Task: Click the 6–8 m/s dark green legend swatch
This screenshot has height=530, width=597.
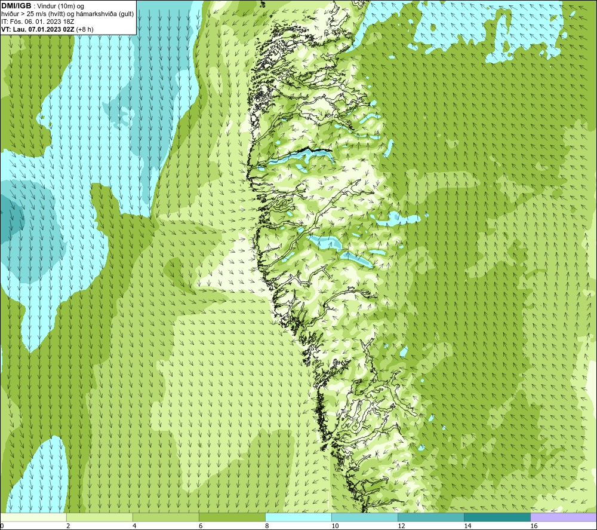Action: [232, 517]
